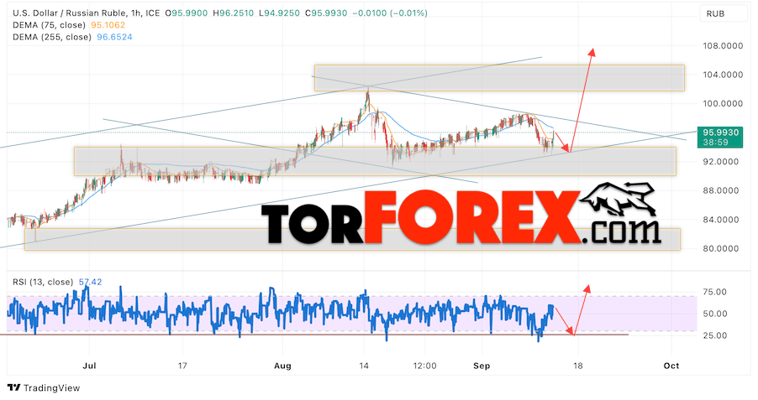The height and width of the screenshot is (400, 758).
Task: Click the low price L94.9250 value
Action: pos(279,13)
